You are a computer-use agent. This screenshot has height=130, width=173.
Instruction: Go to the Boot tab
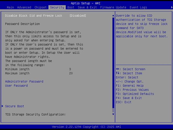pyautogui.click(x=71, y=7)
